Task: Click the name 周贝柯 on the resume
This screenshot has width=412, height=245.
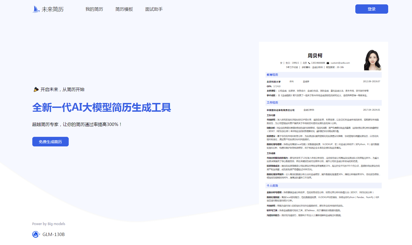Action: point(315,56)
